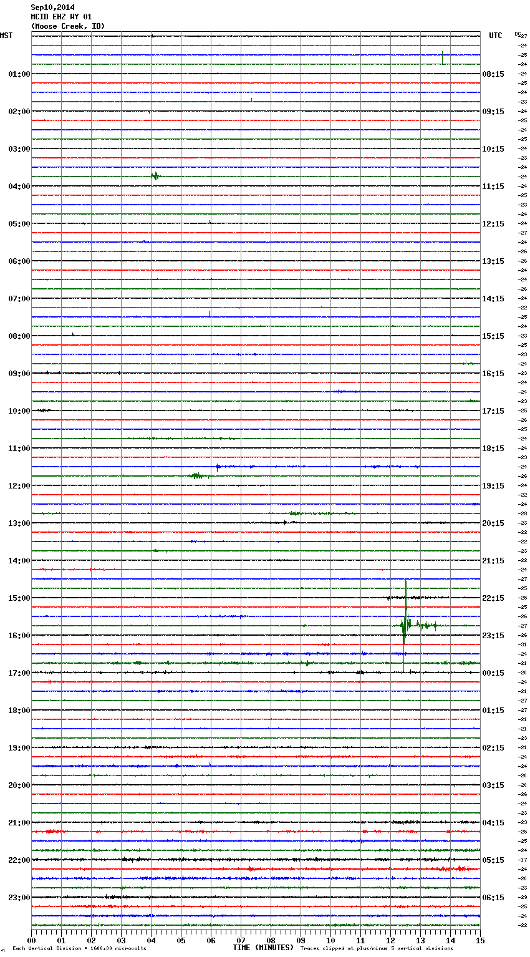This screenshot has height=957, width=530.
Task: Pick the 05:00 MST row label
Action: (19, 224)
